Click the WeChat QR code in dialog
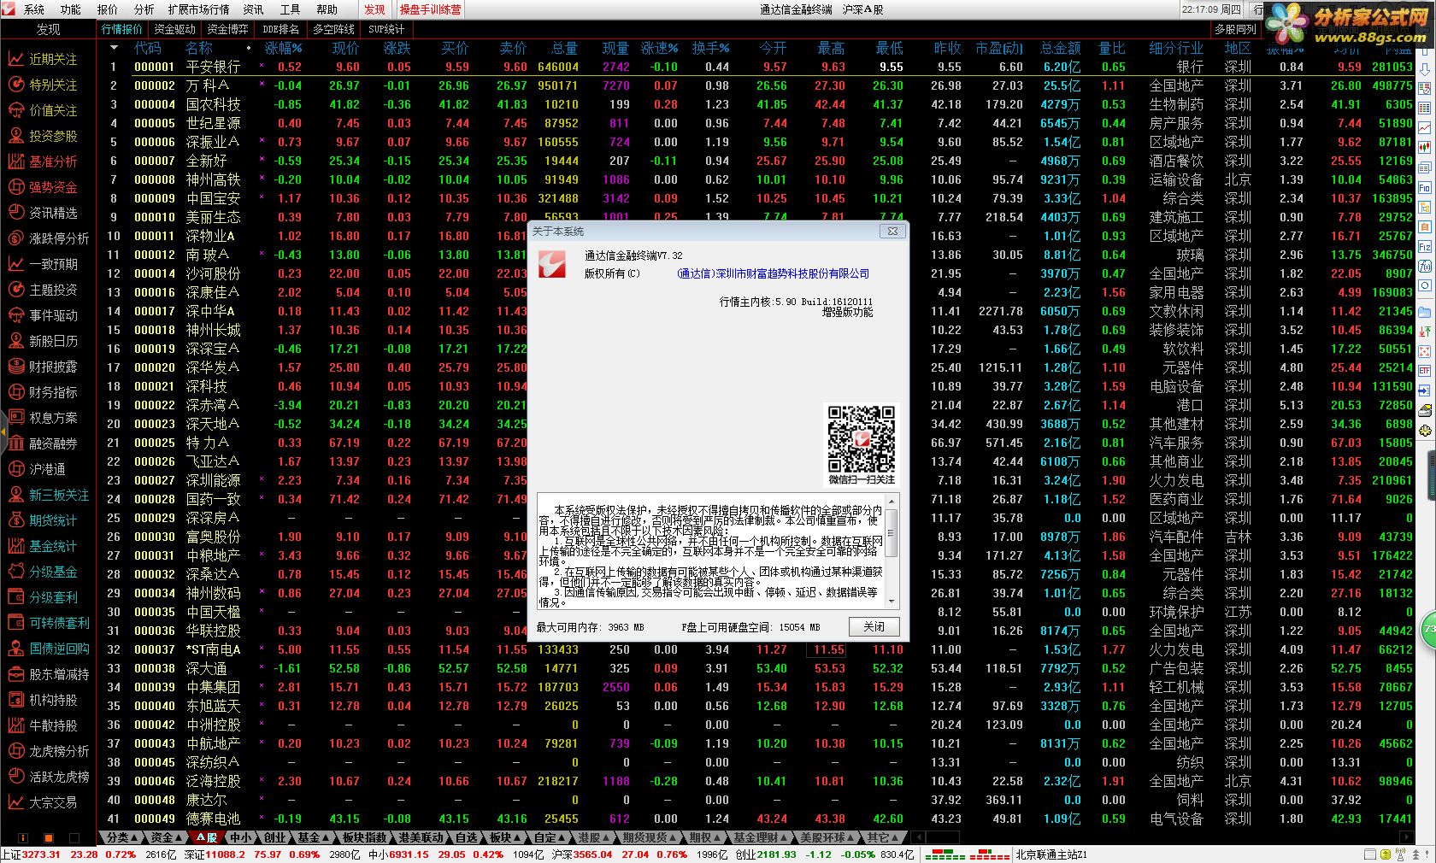Viewport: 1436px width, 863px height. [861, 437]
